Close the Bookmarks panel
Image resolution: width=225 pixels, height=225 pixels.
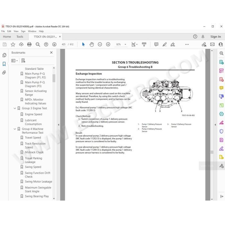pyautogui.click(x=51, y=52)
